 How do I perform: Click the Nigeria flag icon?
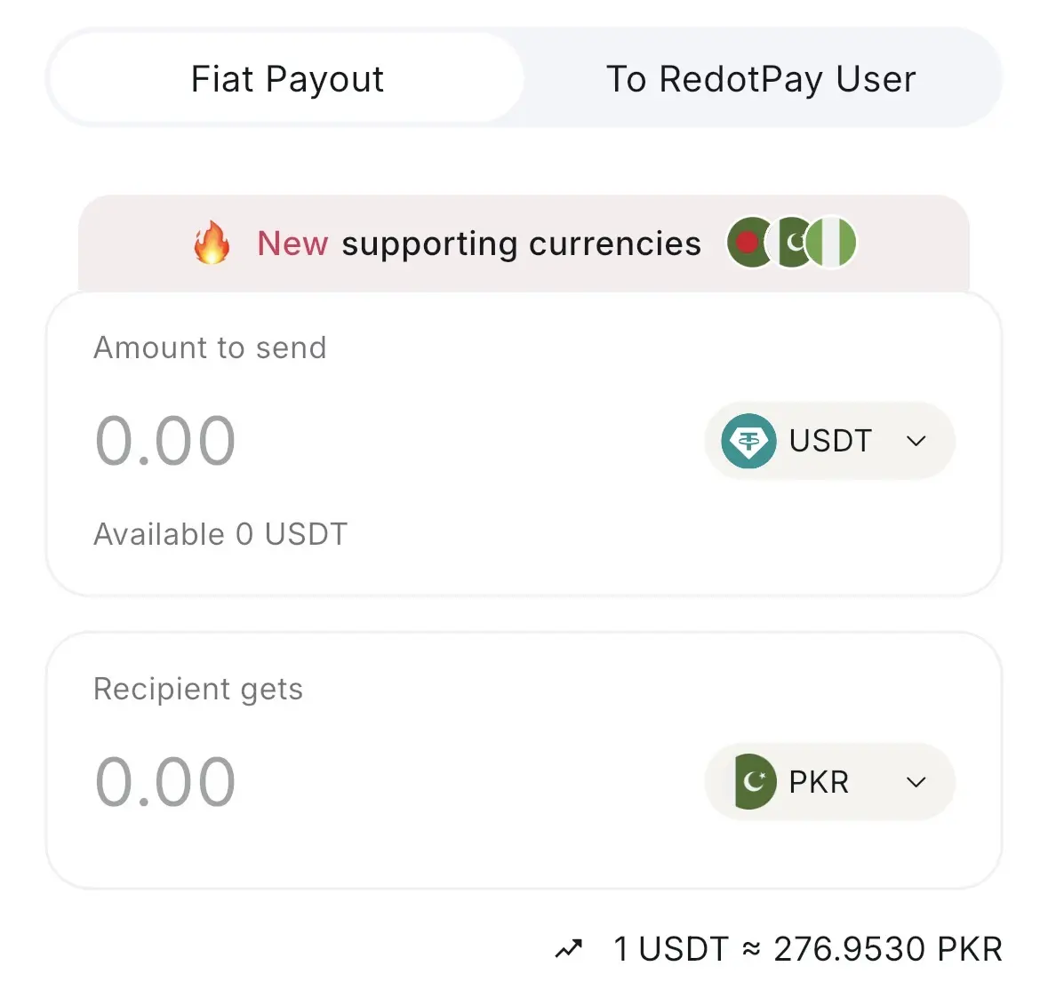pyautogui.click(x=833, y=243)
